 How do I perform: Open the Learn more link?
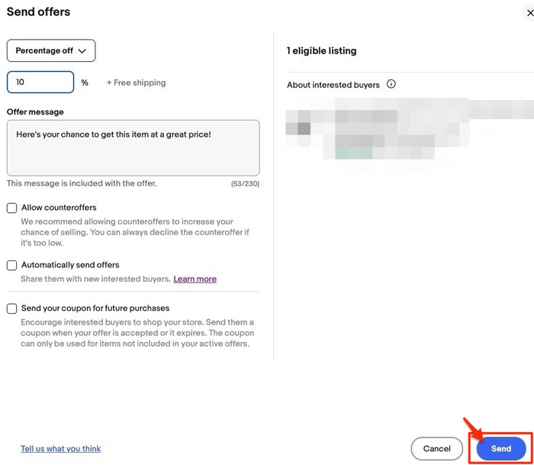click(x=195, y=279)
